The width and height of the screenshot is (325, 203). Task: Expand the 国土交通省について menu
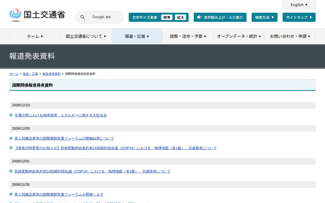pyautogui.click(x=86, y=36)
